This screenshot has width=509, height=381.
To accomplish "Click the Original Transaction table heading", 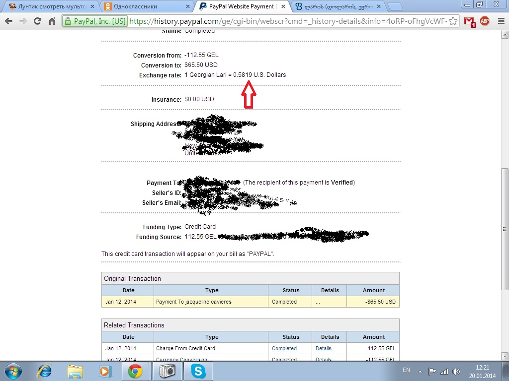I will [132, 279].
